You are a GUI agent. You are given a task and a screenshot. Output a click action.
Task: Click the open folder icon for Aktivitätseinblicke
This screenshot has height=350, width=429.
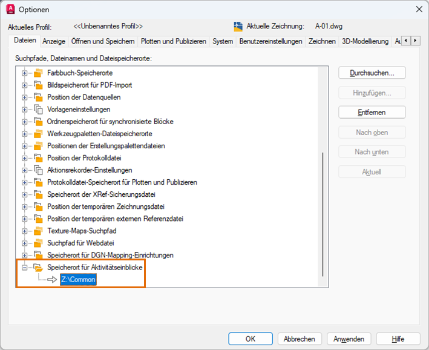(x=38, y=267)
